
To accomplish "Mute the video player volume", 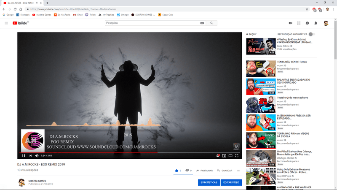I will point(37,156).
